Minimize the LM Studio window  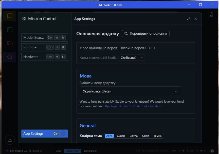click(x=189, y=5)
